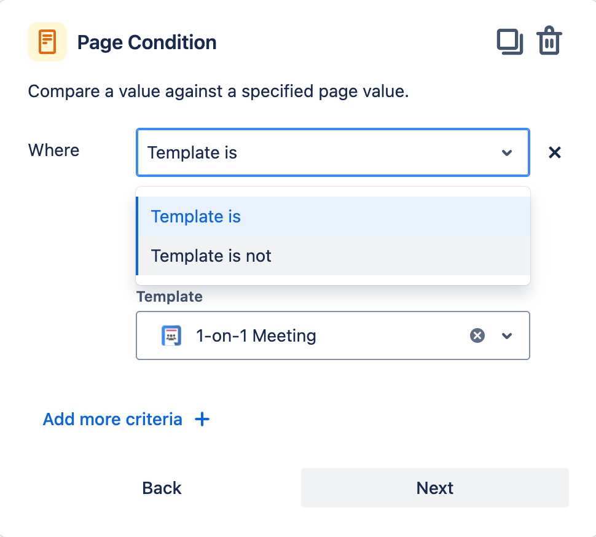The image size is (596, 537).
Task: Remove the criteria row with the X icon
Action: pyautogui.click(x=554, y=152)
